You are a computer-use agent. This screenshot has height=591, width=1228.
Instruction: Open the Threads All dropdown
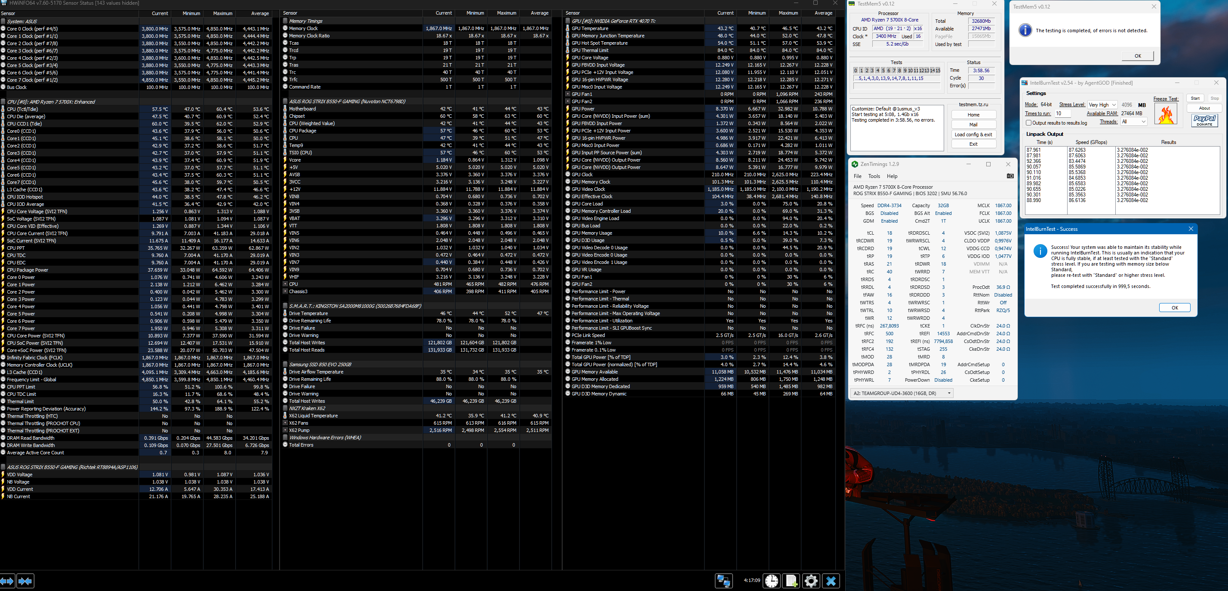pos(1134,122)
